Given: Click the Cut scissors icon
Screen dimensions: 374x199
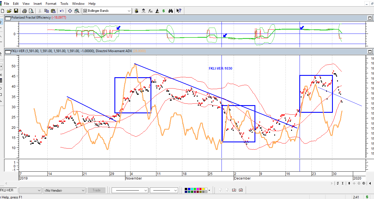Looking at the screenshot, I should click(x=40, y=11).
